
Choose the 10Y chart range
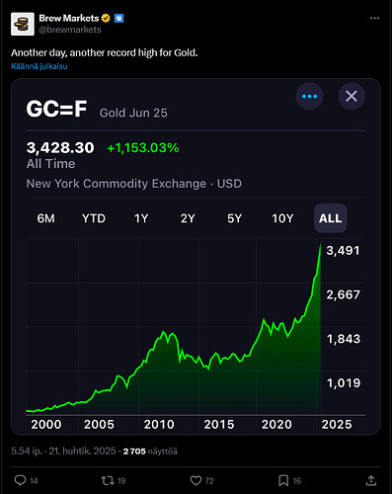click(x=282, y=218)
